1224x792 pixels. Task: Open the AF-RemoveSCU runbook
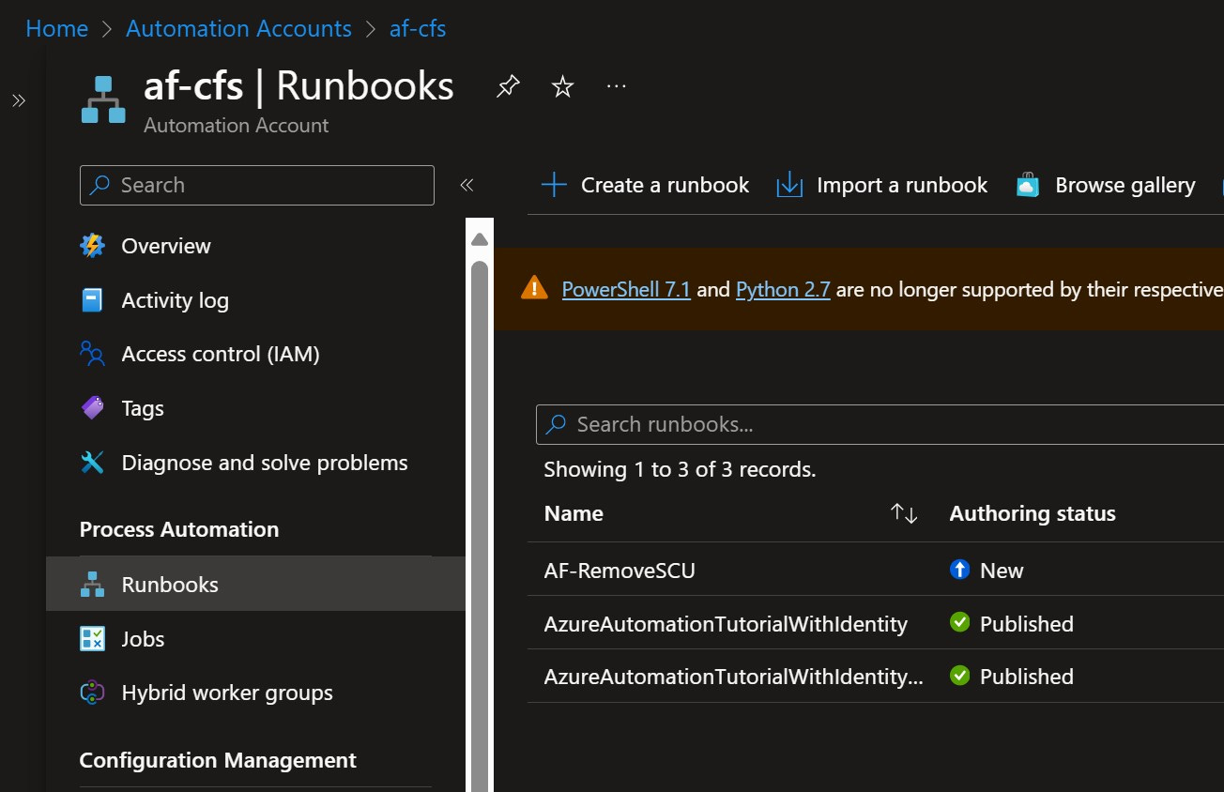pyautogui.click(x=620, y=570)
